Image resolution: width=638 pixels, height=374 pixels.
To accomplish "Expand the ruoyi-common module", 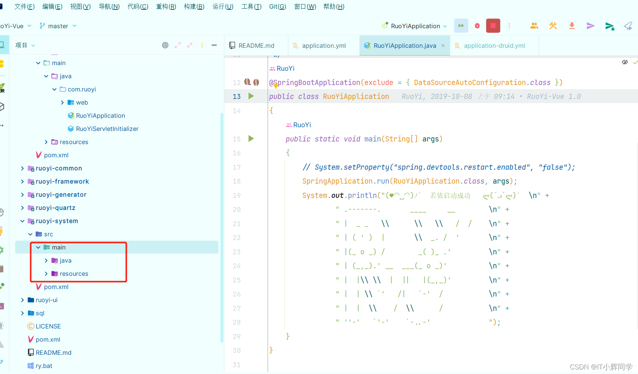I will (x=22, y=168).
